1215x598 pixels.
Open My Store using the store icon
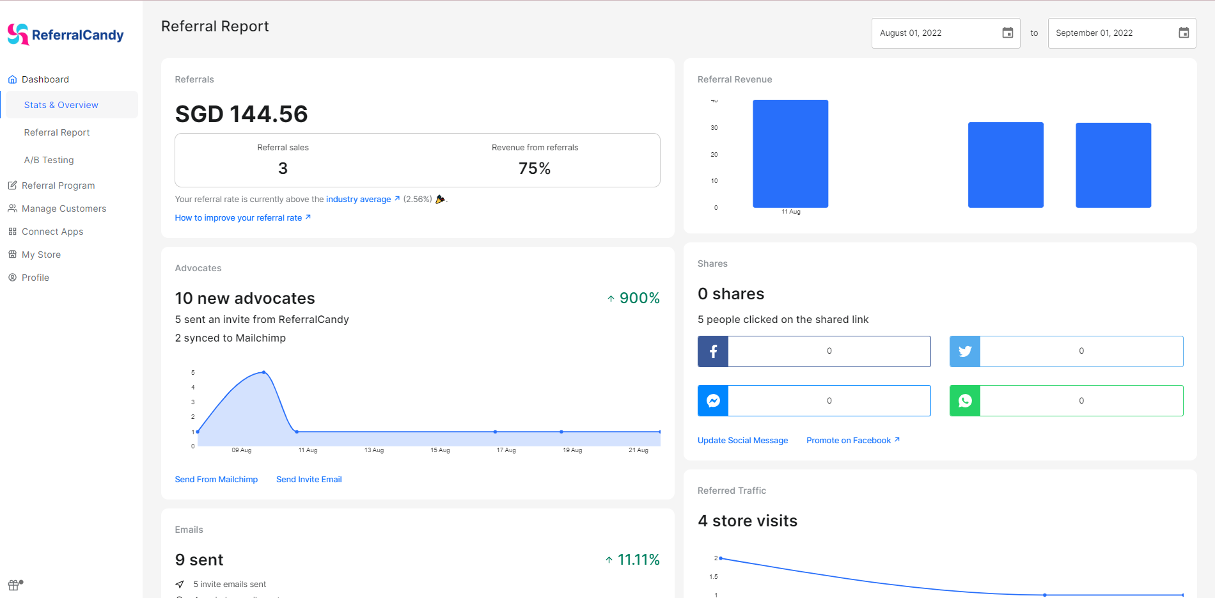[x=12, y=254]
